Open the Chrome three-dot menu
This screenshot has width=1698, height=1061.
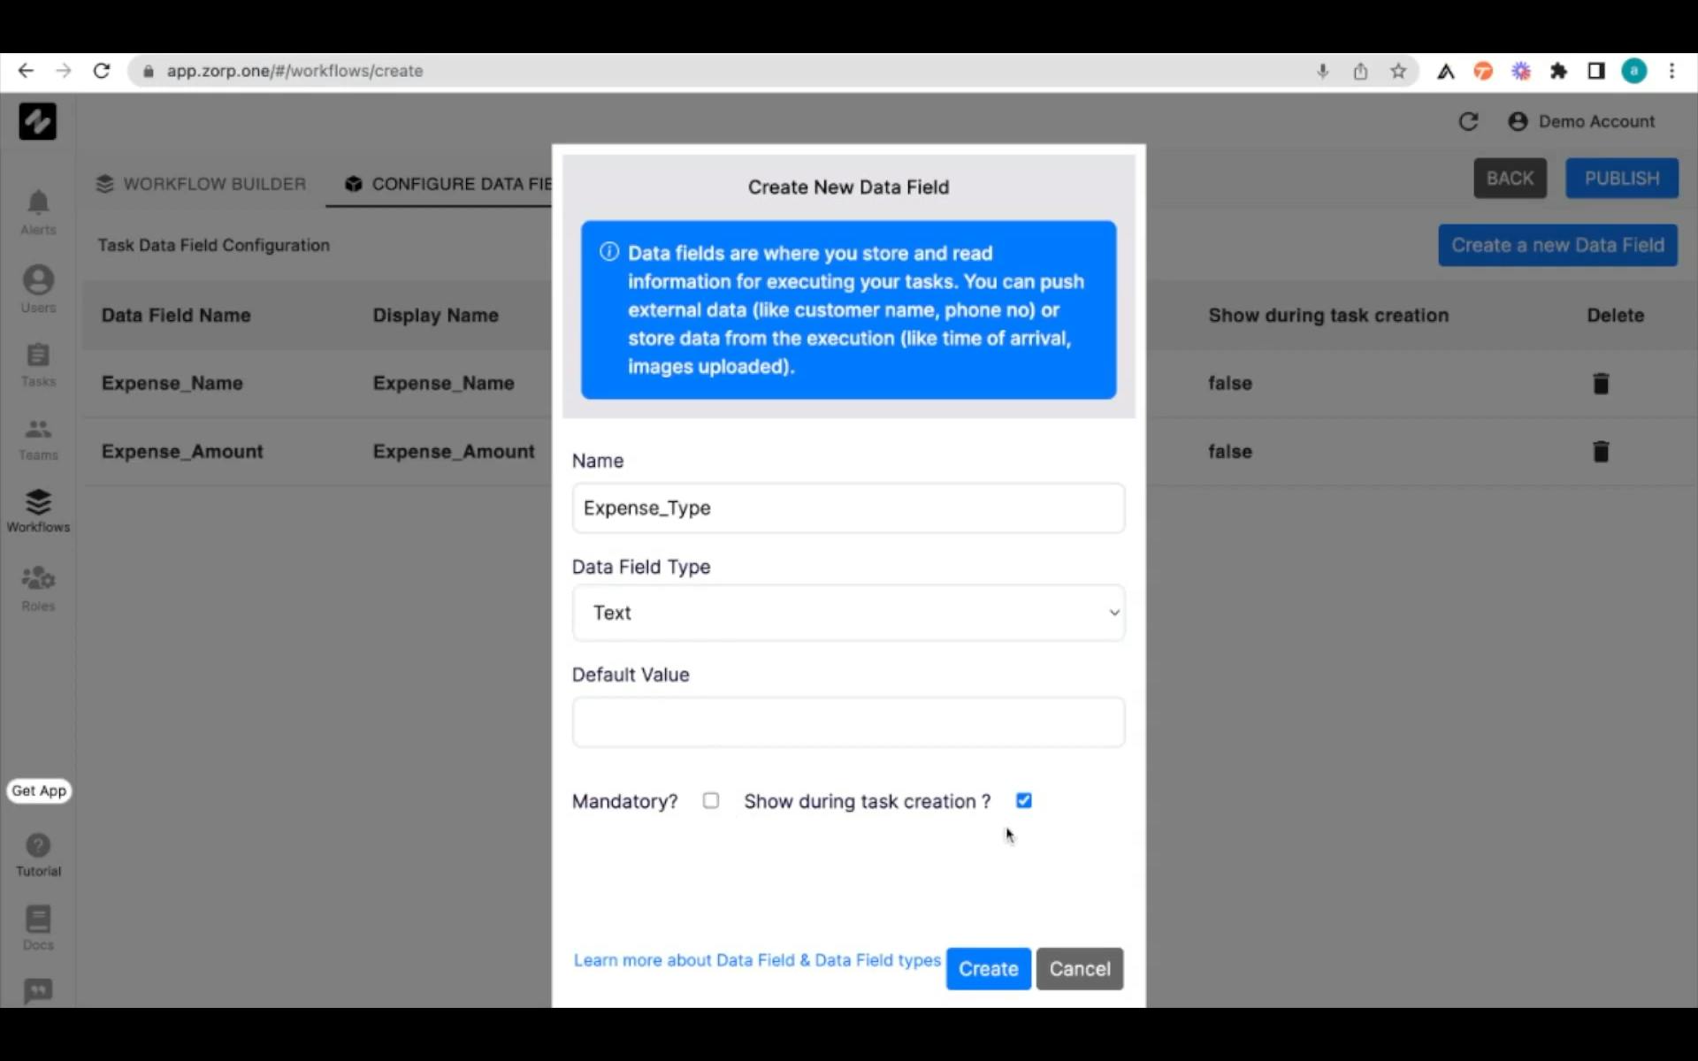coord(1671,71)
